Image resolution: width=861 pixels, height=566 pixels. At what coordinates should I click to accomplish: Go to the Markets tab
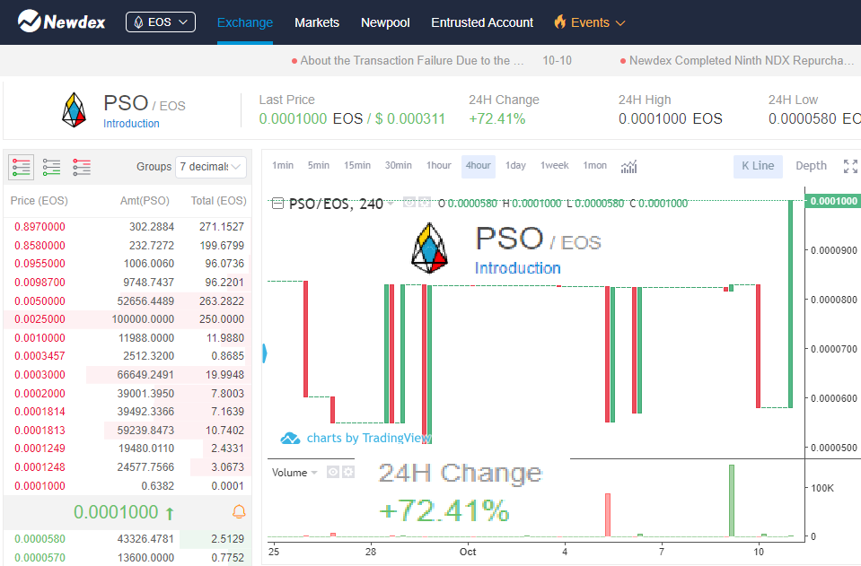tap(317, 22)
